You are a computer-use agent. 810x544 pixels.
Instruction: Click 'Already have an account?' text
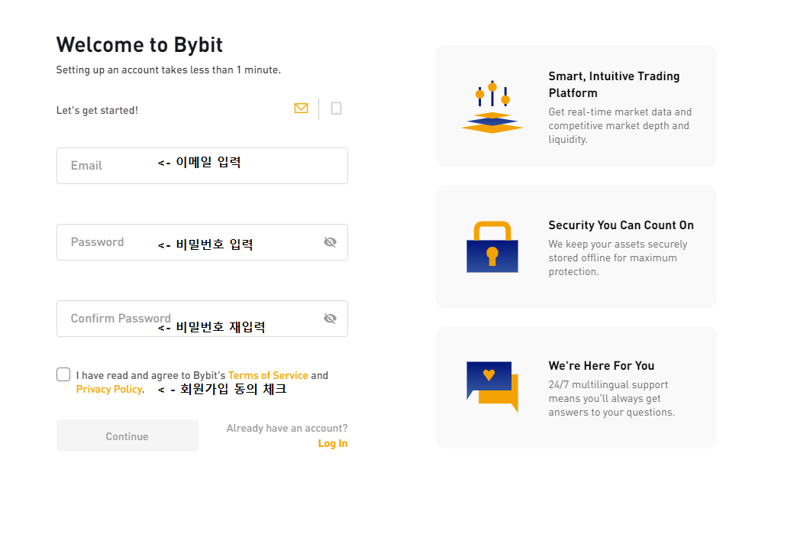click(x=287, y=428)
